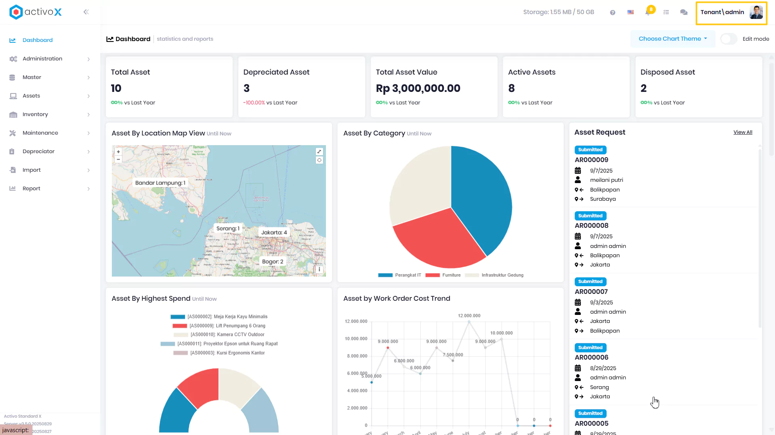The height and width of the screenshot is (435, 775).
Task: Toggle the Furniture legend item in pie chart
Action: pyautogui.click(x=443, y=275)
